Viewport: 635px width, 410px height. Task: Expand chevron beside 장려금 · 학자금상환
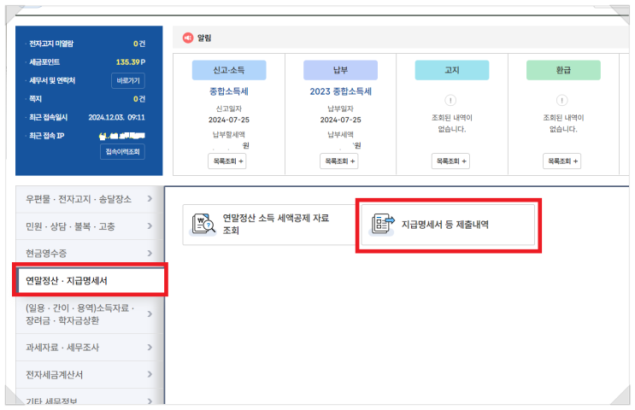pos(150,314)
